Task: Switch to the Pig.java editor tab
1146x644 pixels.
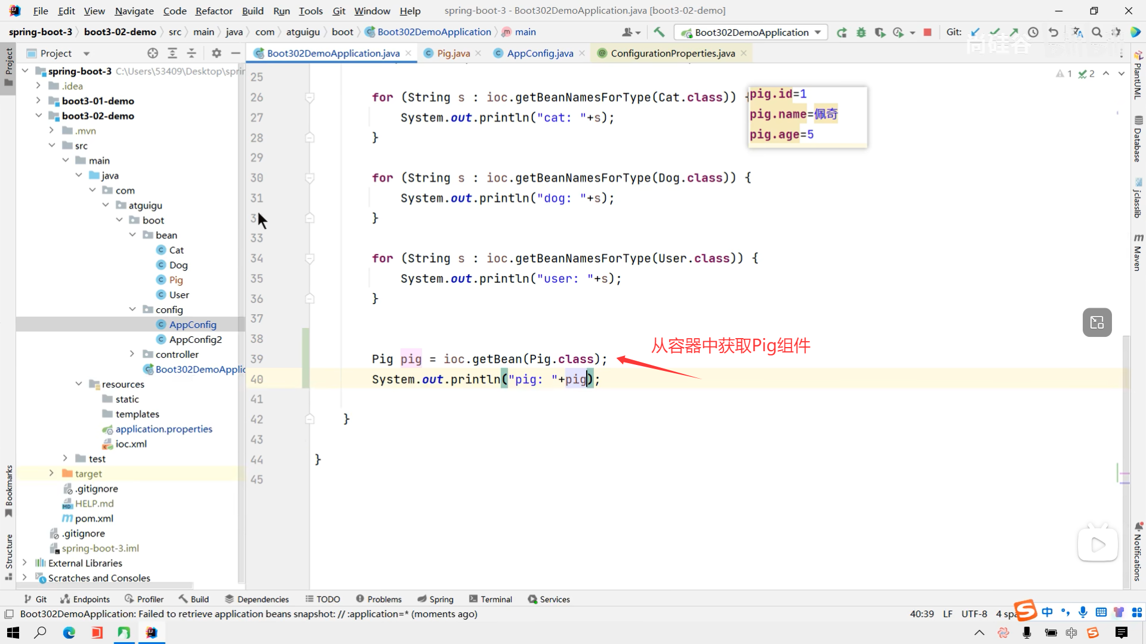Action: 453,53
